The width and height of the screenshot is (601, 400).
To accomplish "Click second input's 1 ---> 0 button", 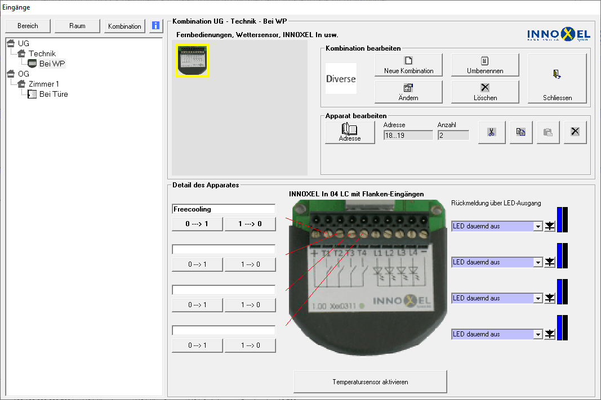I will click(250, 264).
